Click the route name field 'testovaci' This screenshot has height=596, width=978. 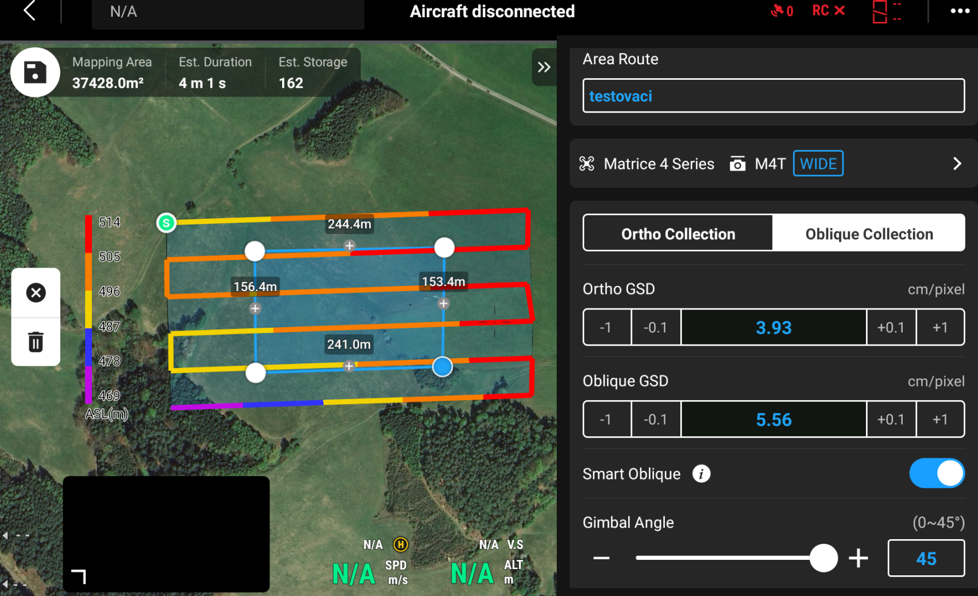tap(773, 96)
